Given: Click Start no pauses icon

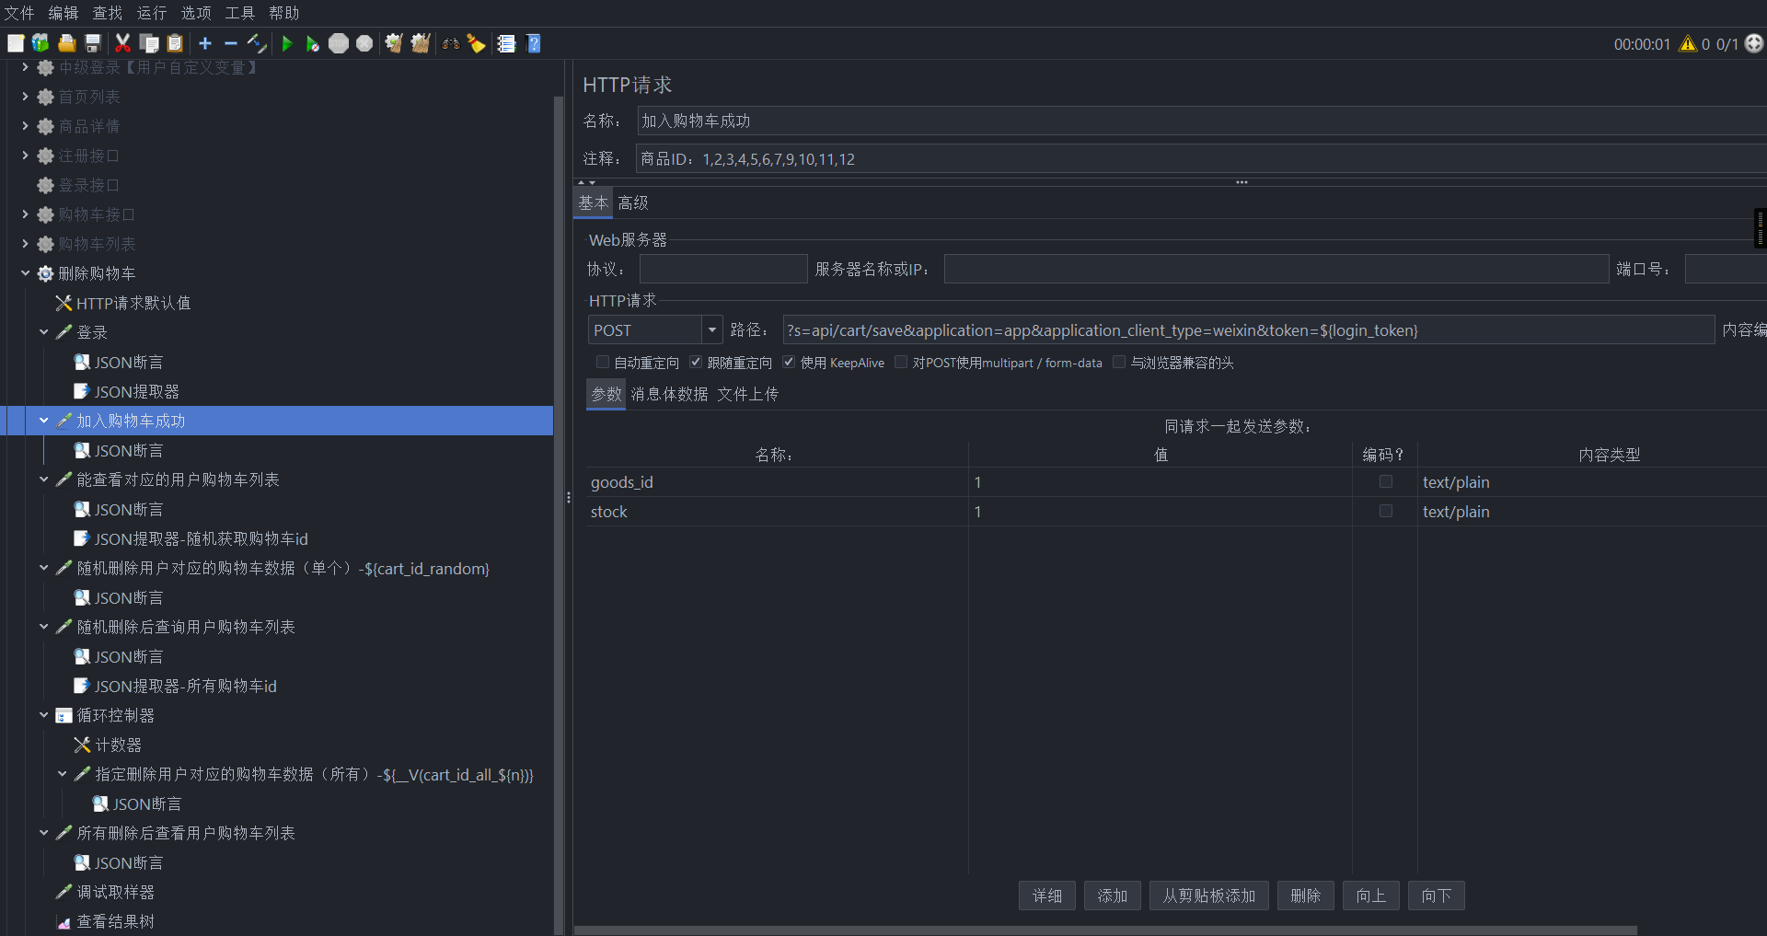Looking at the screenshot, I should click(x=313, y=43).
